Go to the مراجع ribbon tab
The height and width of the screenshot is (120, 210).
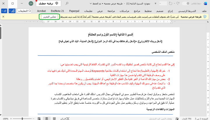pyautogui.click(x=137, y=11)
